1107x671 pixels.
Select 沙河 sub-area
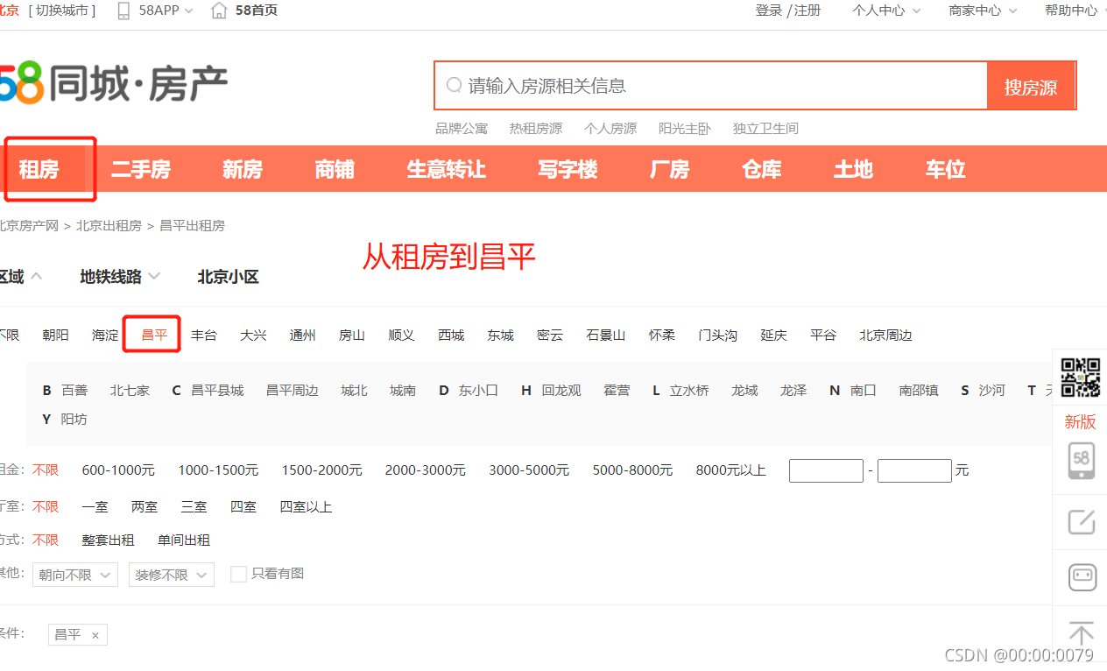(x=991, y=391)
